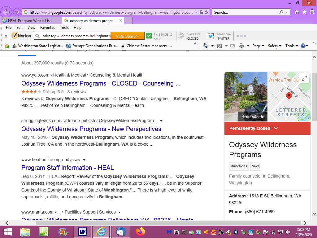Image resolution: width=317 pixels, height=238 pixels.
Task: Open Favorites star icon at top right
Action: [304, 12]
